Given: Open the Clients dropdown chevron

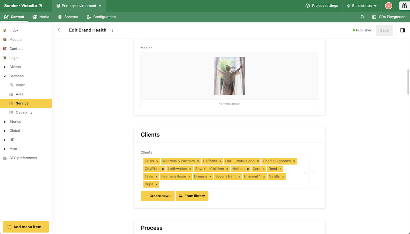Looking at the screenshot, I should pyautogui.click(x=314, y=173).
